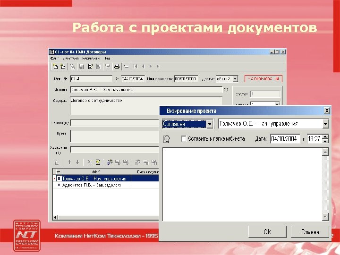Click the greyed page icon after edit icon
The height and width of the screenshot is (255, 340).
[98, 67]
